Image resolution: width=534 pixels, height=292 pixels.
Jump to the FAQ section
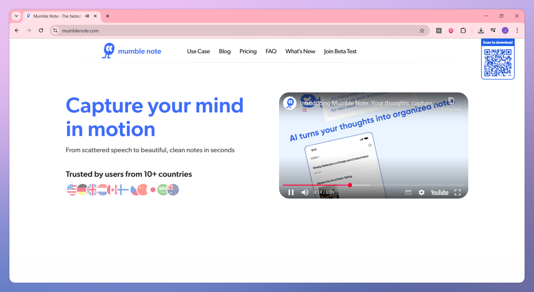pos(271,51)
